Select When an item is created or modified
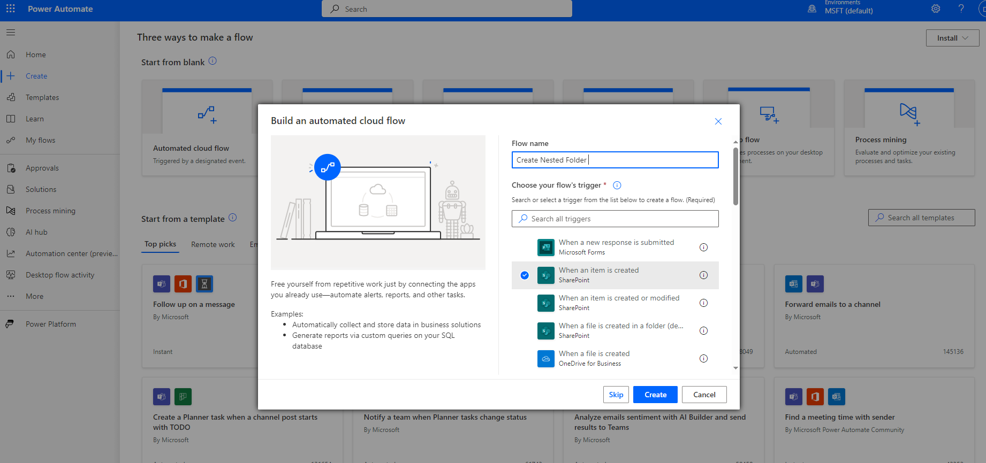Image resolution: width=986 pixels, height=463 pixels. (615, 303)
